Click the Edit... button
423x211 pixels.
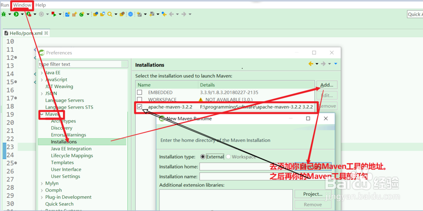point(327,95)
